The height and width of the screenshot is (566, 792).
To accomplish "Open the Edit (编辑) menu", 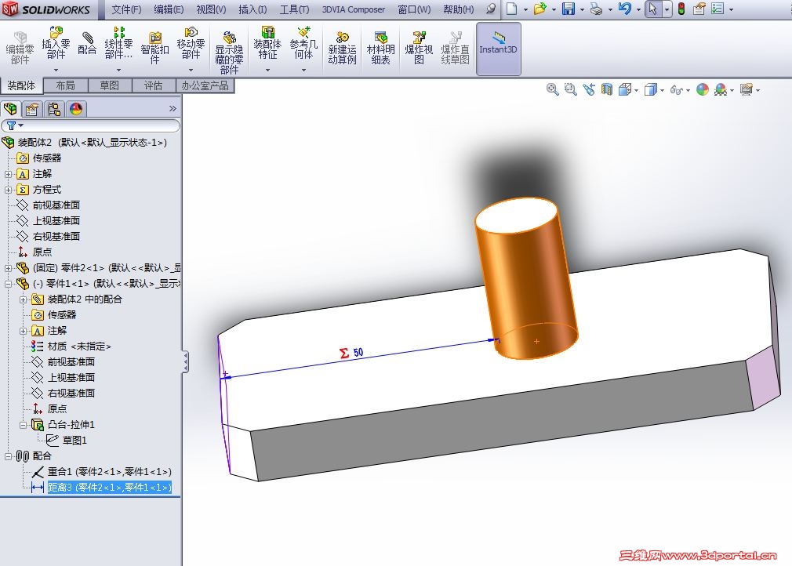I will (169, 9).
